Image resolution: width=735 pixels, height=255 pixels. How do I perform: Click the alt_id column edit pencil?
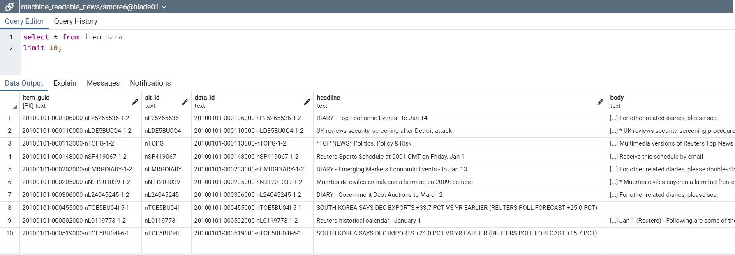(x=185, y=102)
